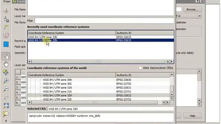Click left scroll arrow of recently used list
The image size is (221, 124).
[x=30, y=62]
